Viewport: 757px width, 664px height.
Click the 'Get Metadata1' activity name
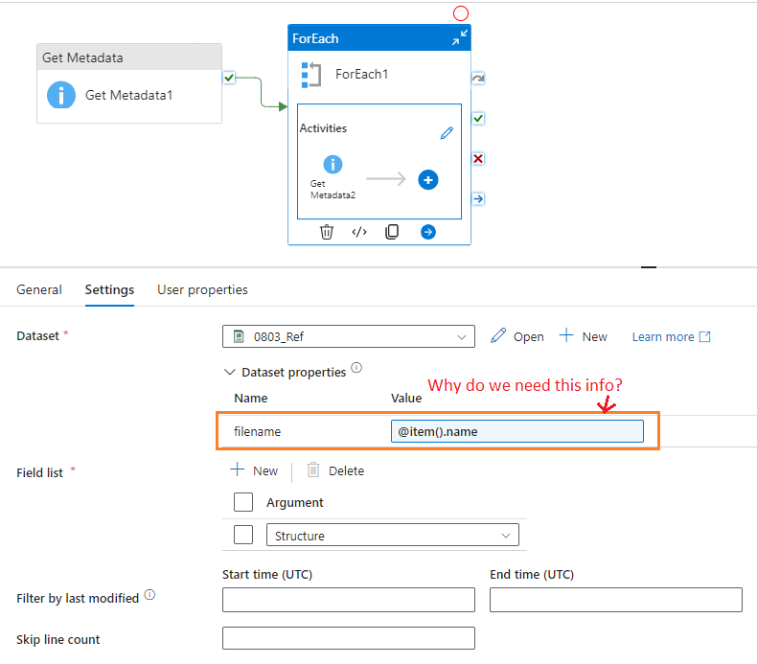[129, 95]
